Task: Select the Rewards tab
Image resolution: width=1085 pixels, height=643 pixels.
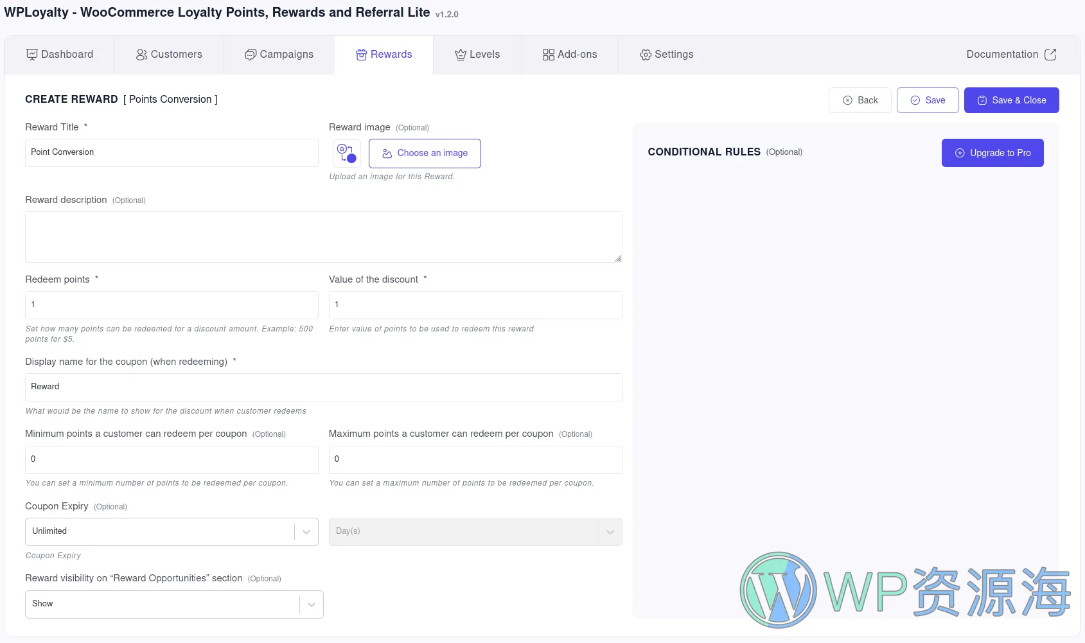Action: [384, 55]
